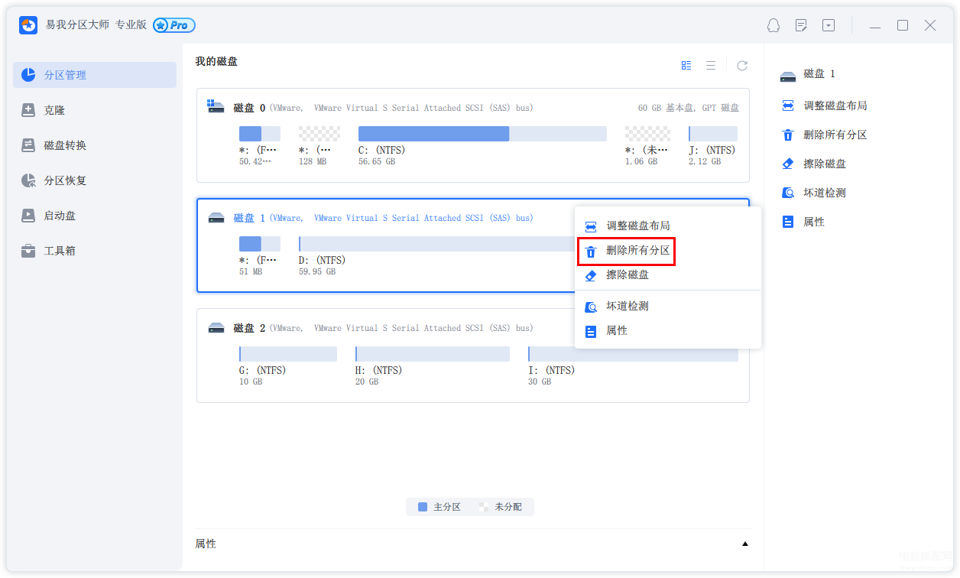Click the Pro badge in title bar
960x578 pixels.
(174, 25)
